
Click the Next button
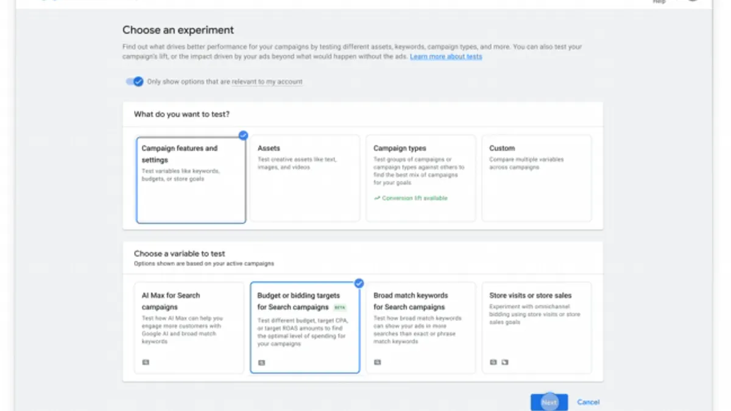[549, 402]
